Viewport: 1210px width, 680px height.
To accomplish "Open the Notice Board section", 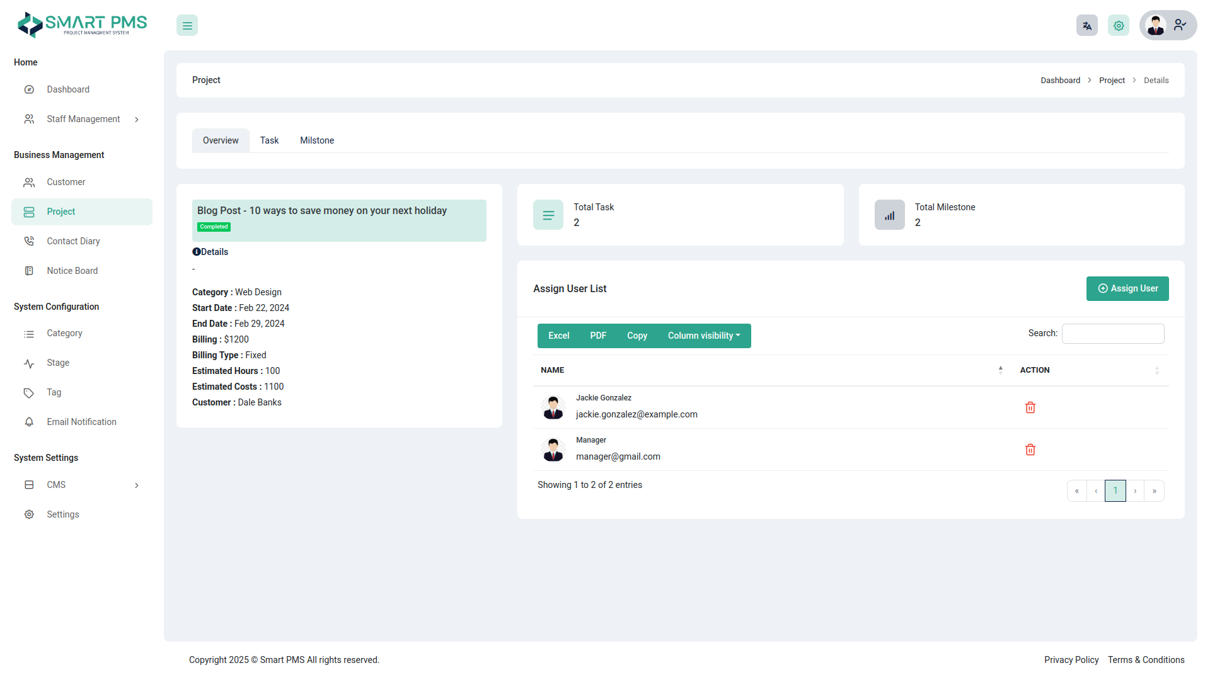I will click(72, 270).
